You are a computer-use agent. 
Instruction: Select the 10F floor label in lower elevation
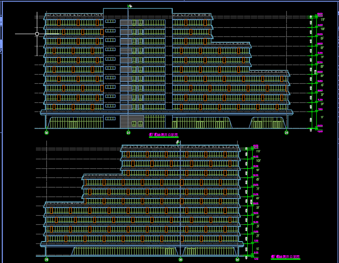[x=259, y=161]
